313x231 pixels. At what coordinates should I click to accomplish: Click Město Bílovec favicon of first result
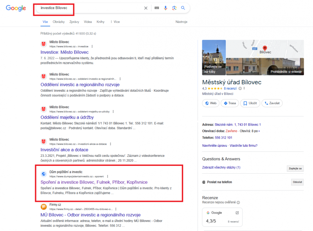pos(43,44)
